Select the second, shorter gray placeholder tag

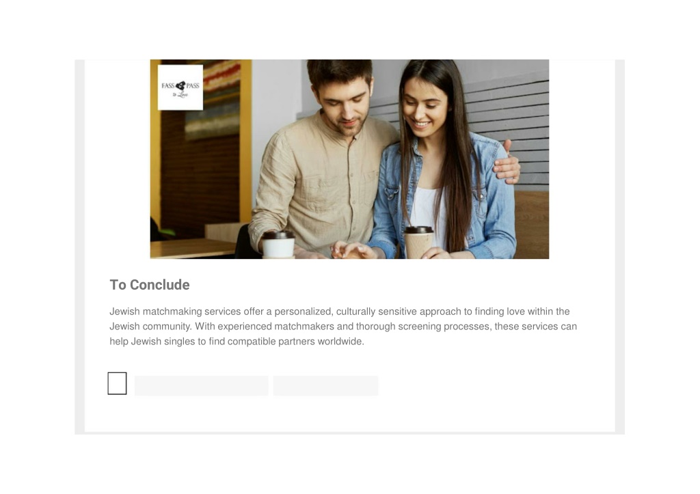(326, 385)
